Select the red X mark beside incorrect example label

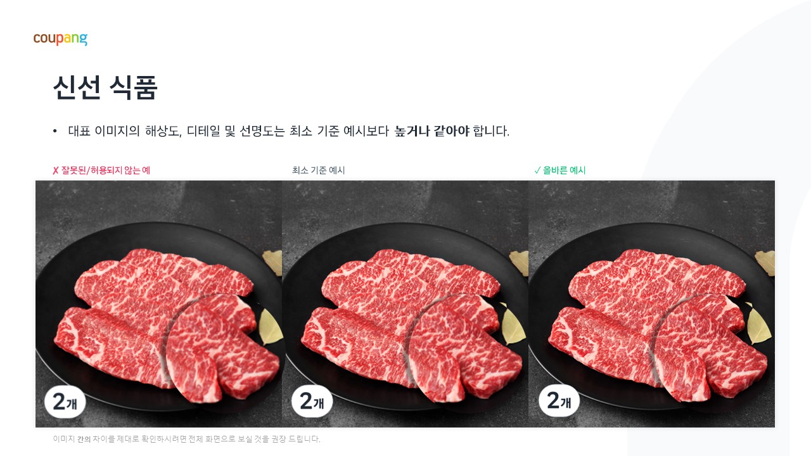click(56, 170)
